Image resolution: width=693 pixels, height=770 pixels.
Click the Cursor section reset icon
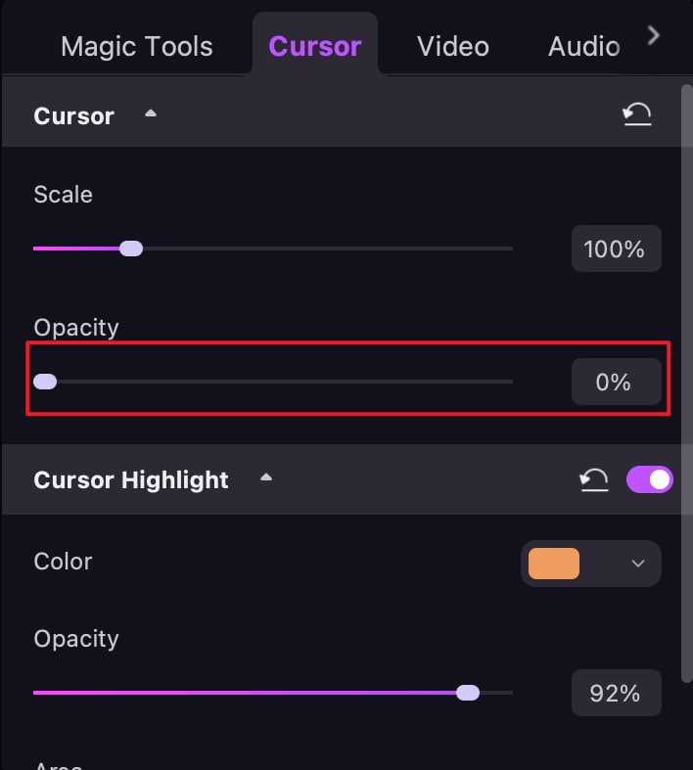637,116
